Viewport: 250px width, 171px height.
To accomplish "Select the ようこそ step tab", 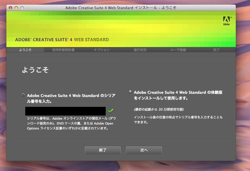I will [25, 50].
